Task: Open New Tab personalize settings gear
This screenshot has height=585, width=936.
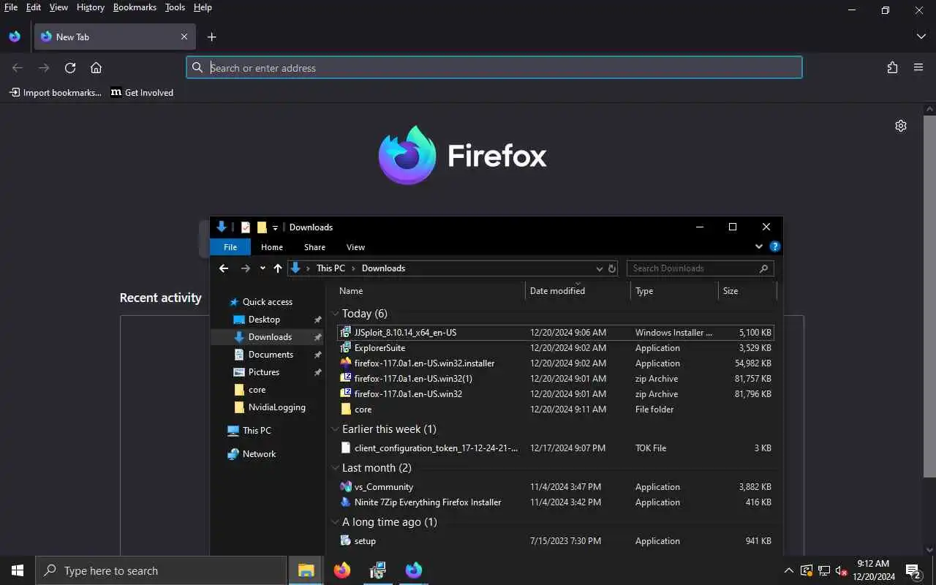Action: [901, 126]
